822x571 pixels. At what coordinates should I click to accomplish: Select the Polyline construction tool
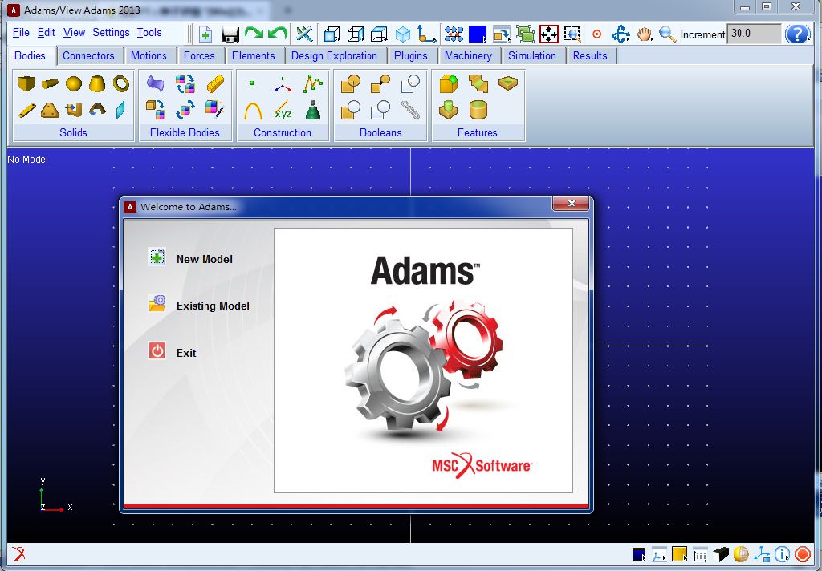coord(312,83)
